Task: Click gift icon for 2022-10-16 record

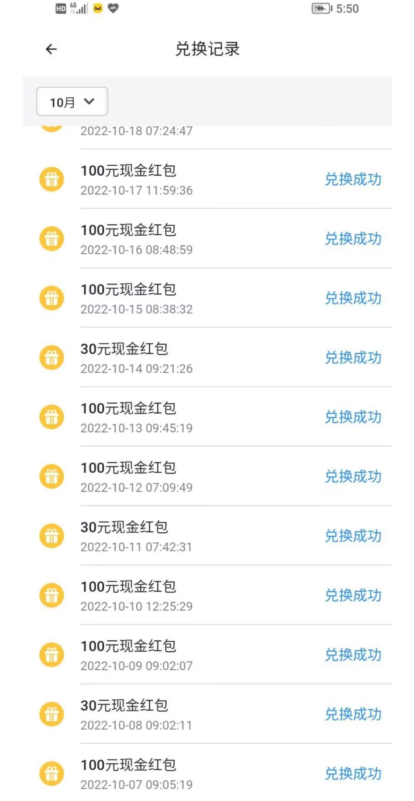Action: point(52,239)
